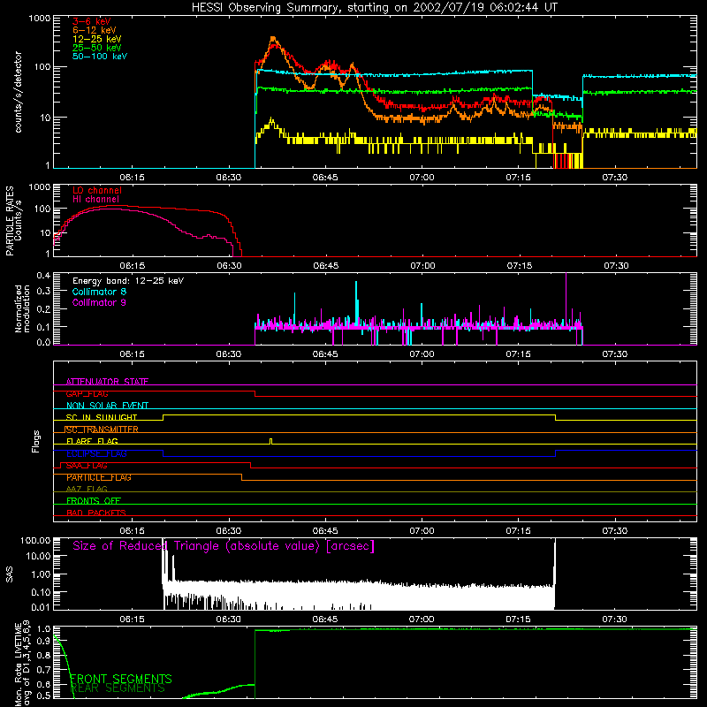
Task: Click the SC_IN_SUNLIGHT flag label
Action: [x=102, y=417]
